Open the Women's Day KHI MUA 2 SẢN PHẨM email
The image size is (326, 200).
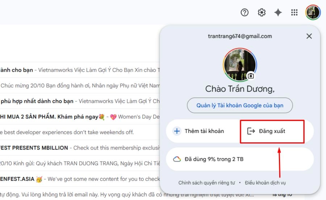80,117
